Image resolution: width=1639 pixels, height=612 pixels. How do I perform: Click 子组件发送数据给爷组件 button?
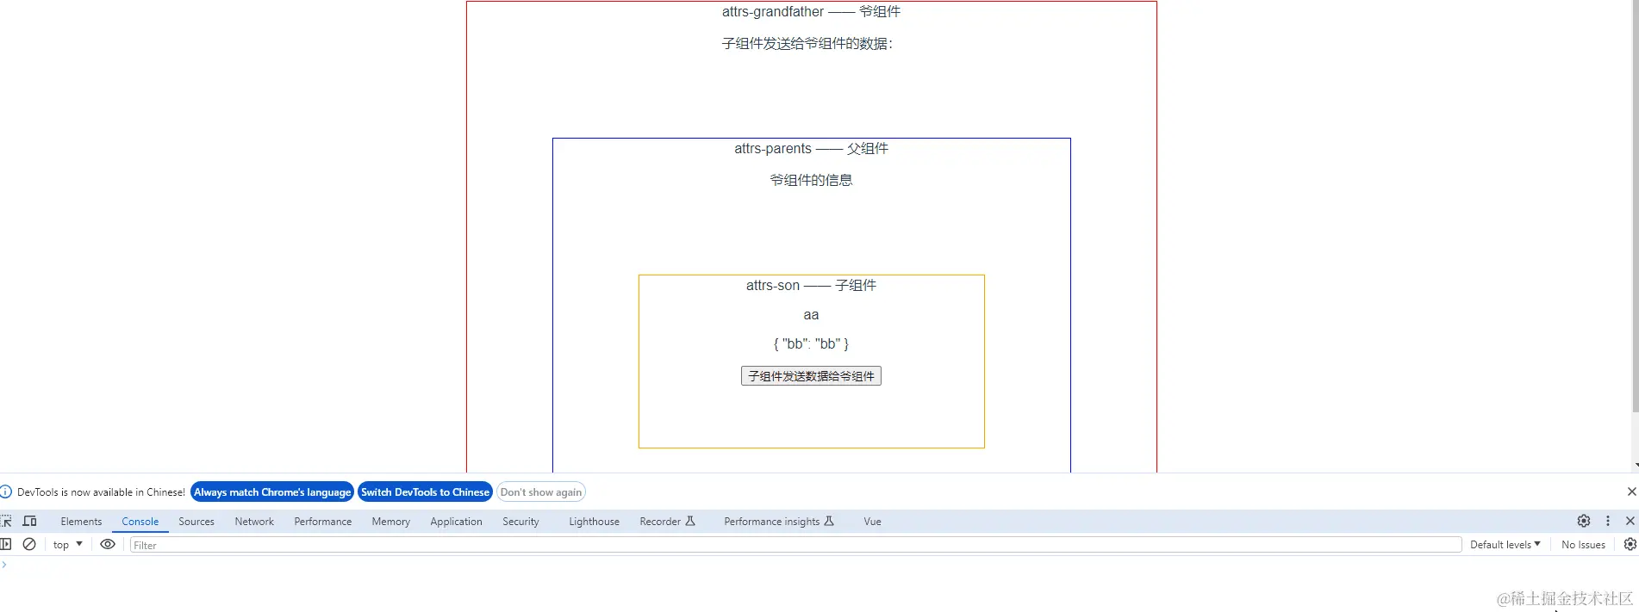pyautogui.click(x=811, y=376)
